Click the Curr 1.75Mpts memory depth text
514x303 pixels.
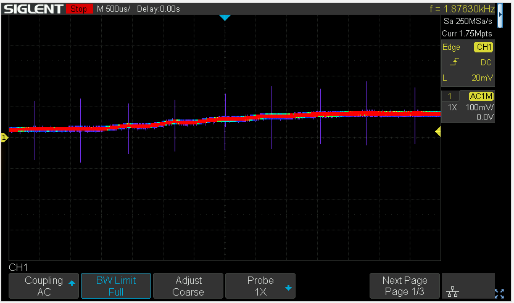pos(466,34)
